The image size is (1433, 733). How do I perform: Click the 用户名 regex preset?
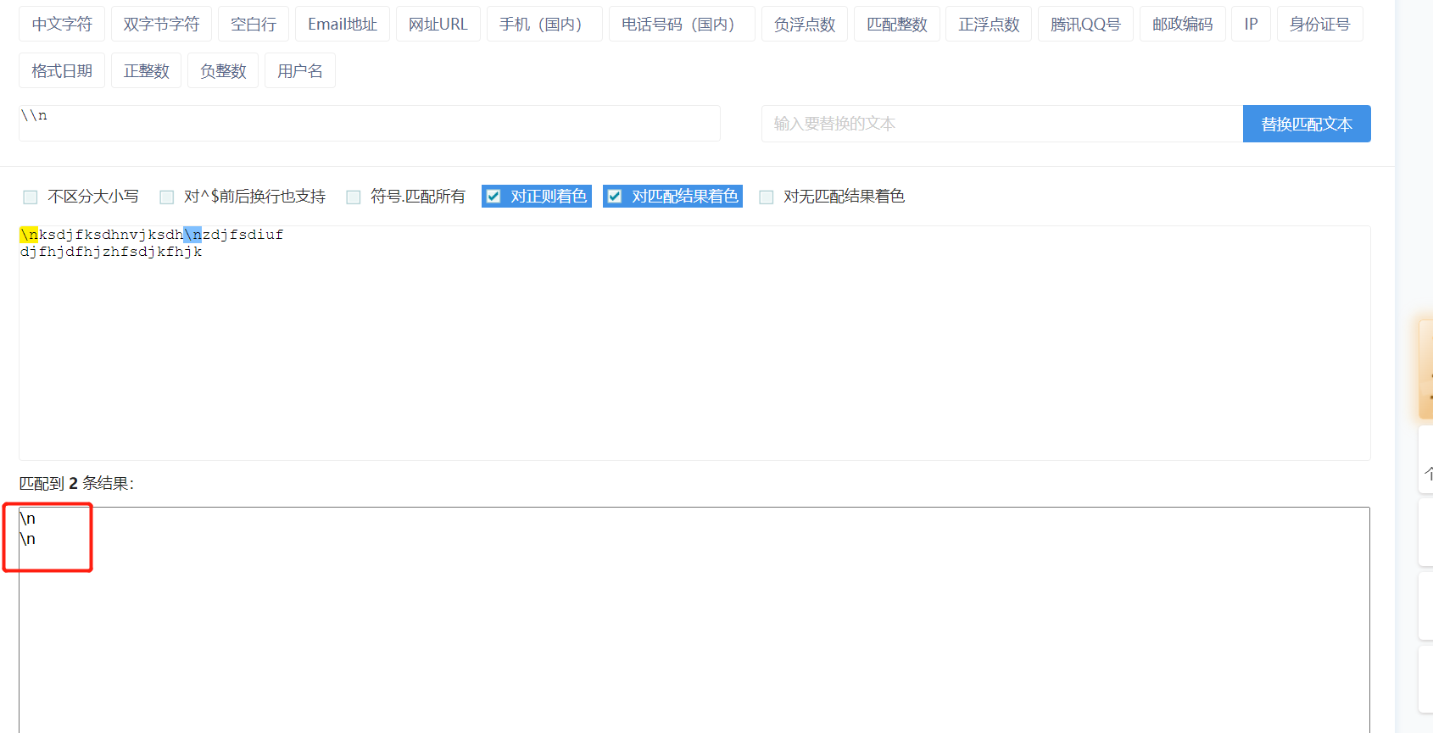click(x=300, y=70)
